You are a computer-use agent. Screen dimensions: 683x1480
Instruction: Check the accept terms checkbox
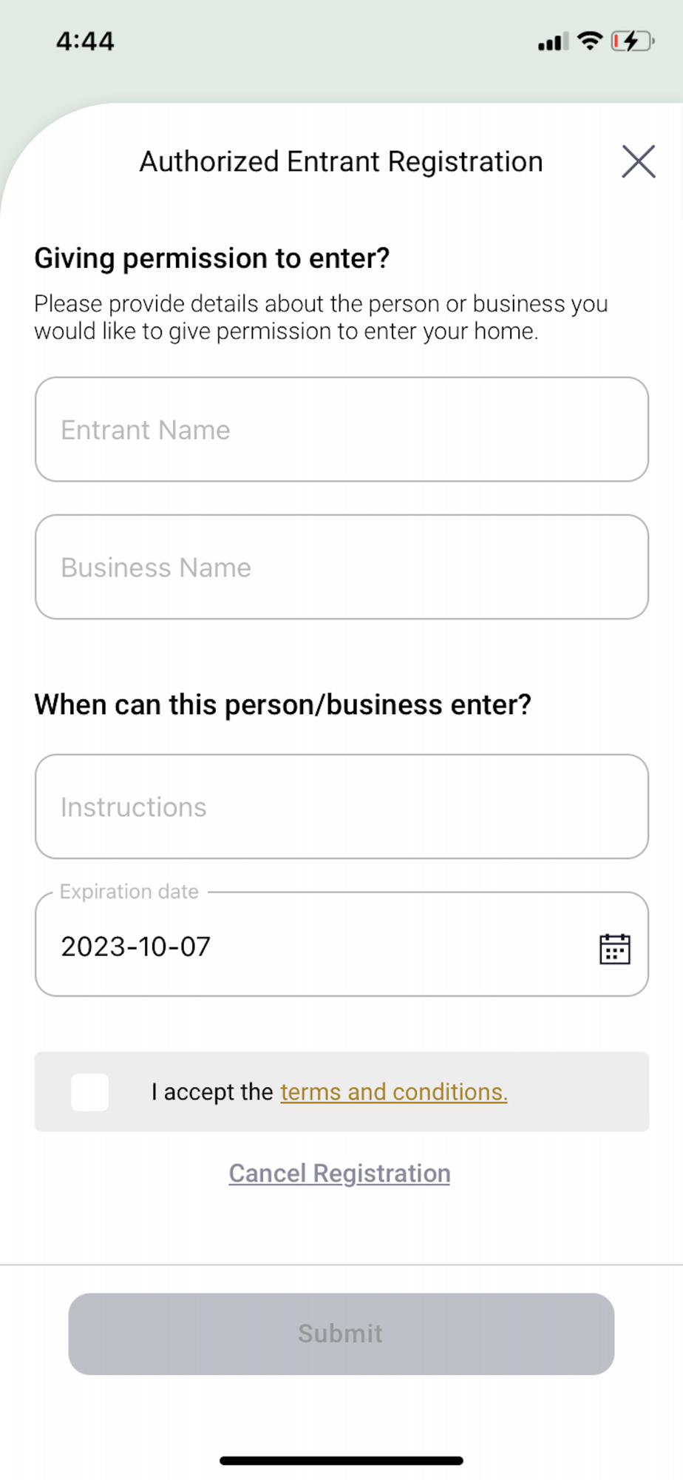90,1092
